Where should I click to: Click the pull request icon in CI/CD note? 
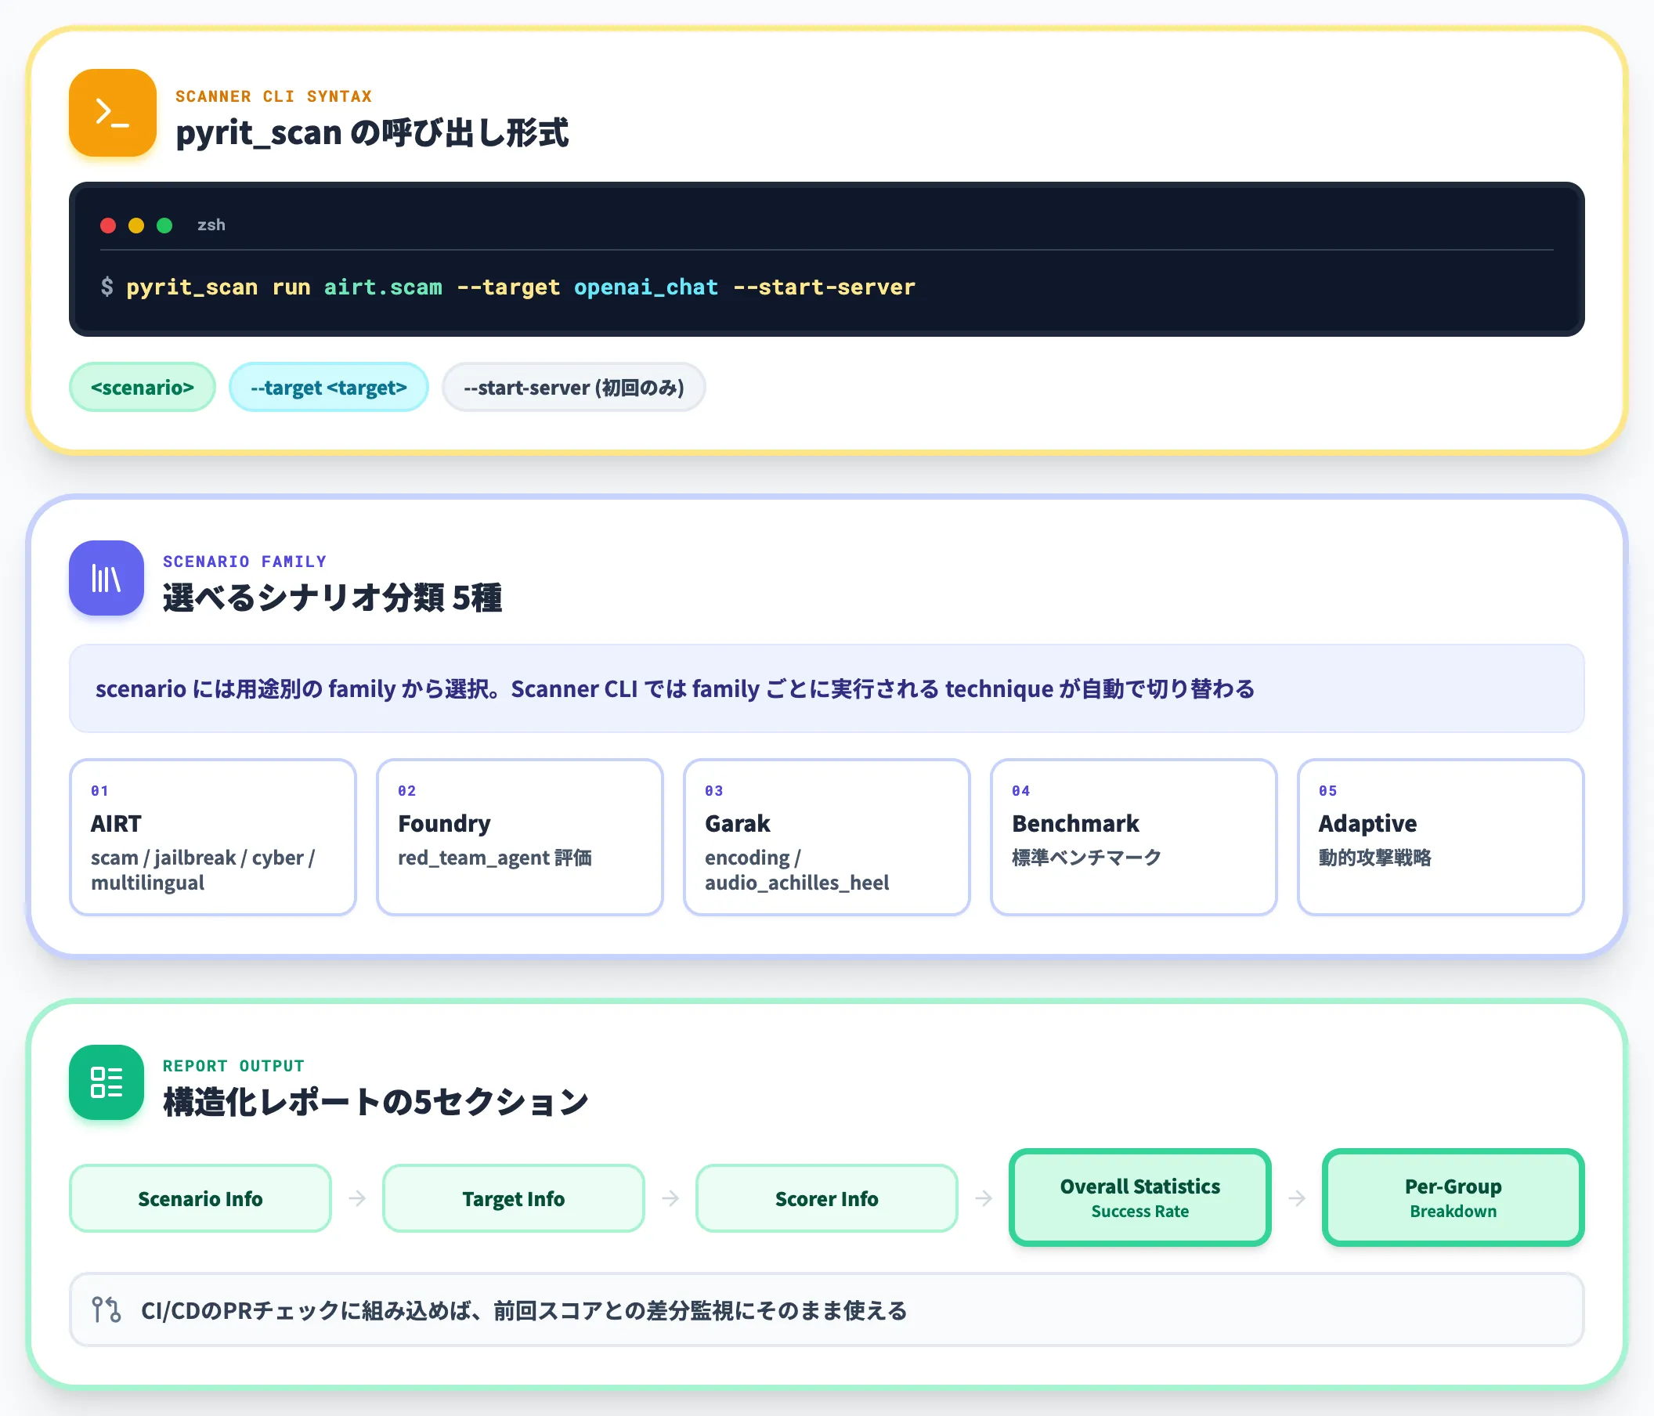[107, 1309]
